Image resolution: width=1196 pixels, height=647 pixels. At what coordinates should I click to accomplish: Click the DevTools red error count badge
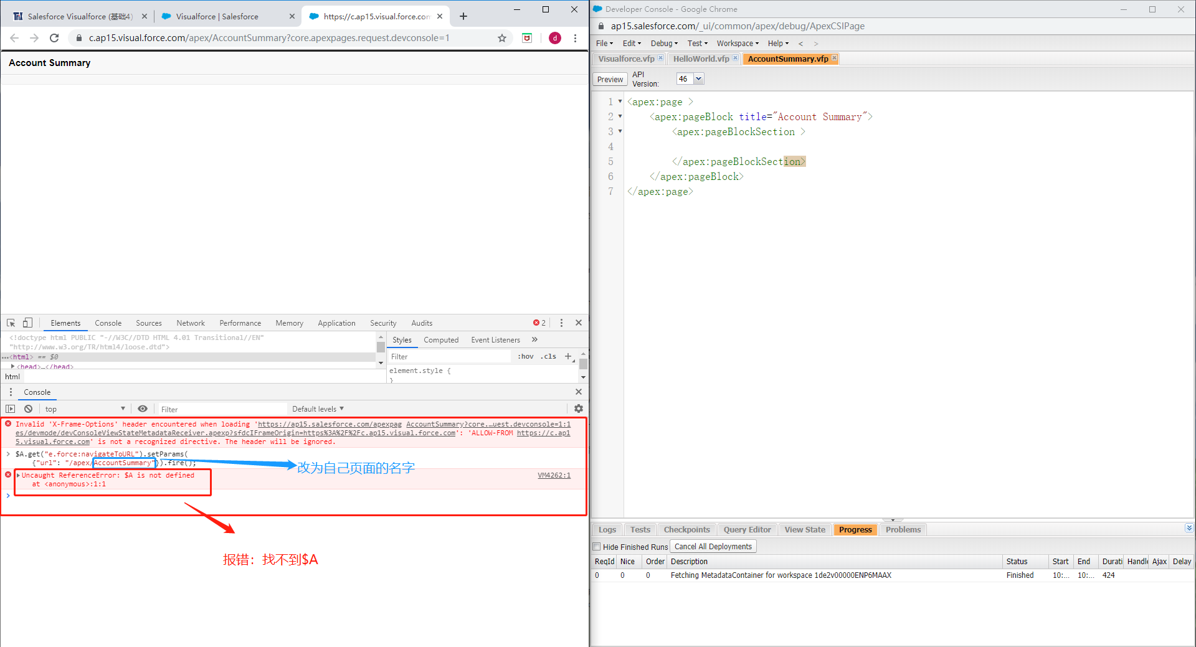(539, 323)
